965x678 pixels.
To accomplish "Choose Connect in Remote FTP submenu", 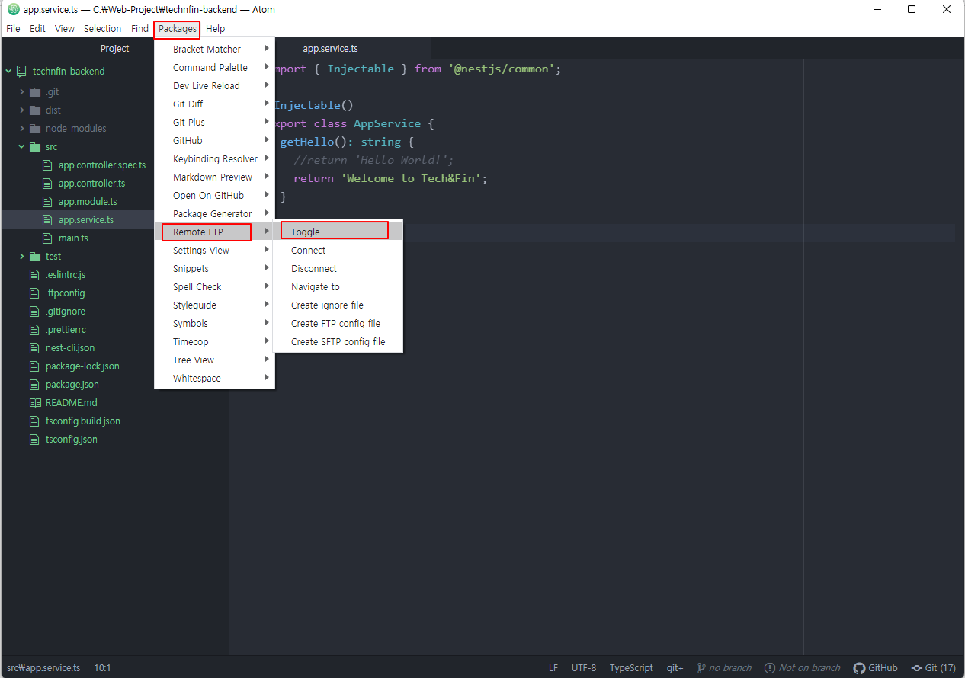I will point(338,250).
